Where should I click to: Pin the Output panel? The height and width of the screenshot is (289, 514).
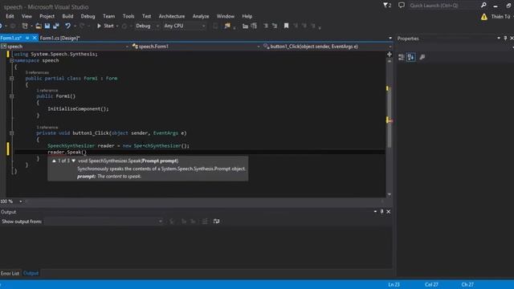[x=381, y=212]
